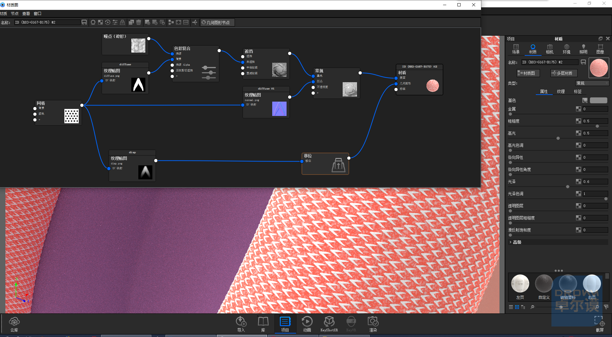Click the 光泽 slider handle

[x=567, y=187]
